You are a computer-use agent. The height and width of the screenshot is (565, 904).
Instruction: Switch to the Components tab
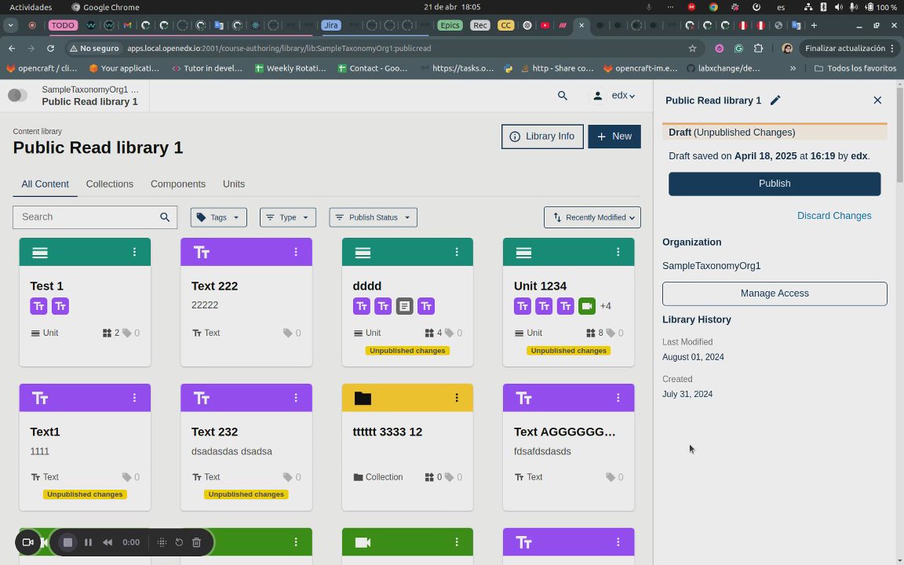[178, 184]
